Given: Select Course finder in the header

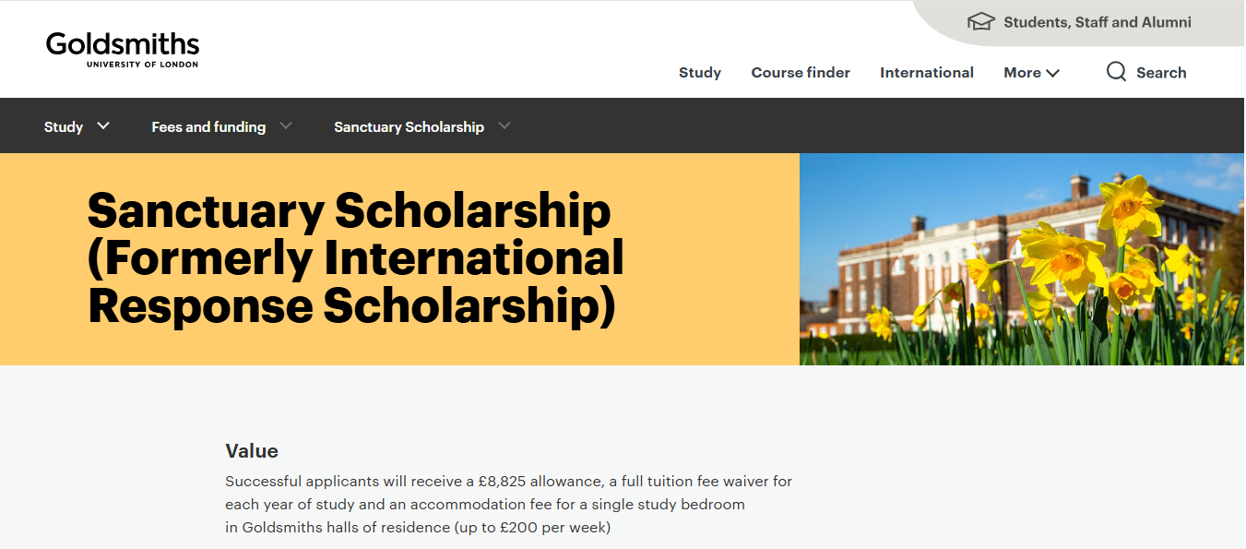Looking at the screenshot, I should (x=800, y=72).
